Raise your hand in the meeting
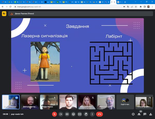155x119 pixels. click(86, 114)
